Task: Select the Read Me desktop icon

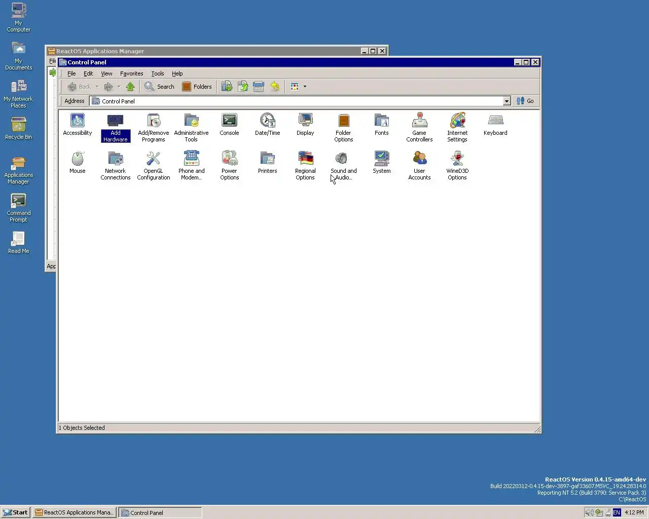Action: click(18, 242)
